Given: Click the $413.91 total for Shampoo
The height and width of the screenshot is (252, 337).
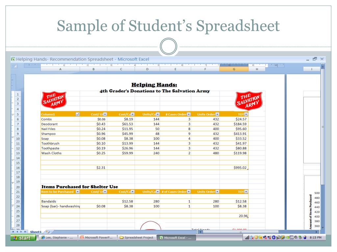Looking at the screenshot, I should [234, 134].
